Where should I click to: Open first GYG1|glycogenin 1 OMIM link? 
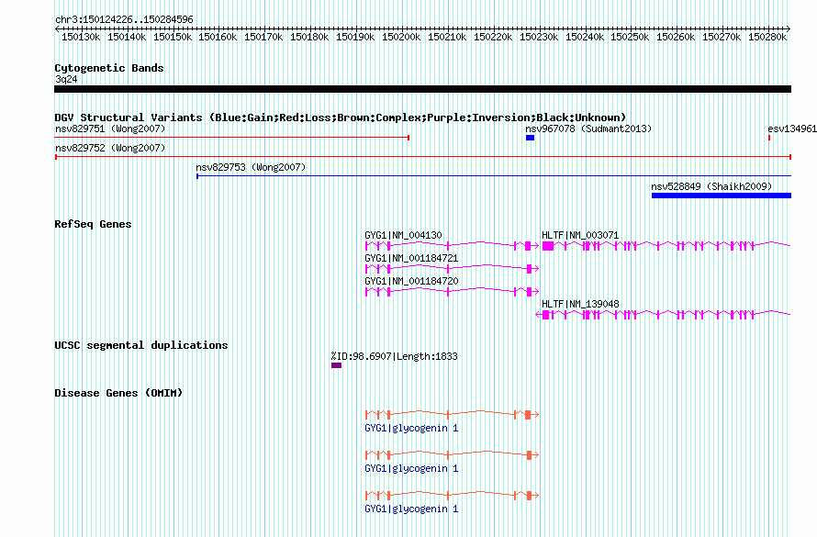(x=411, y=428)
